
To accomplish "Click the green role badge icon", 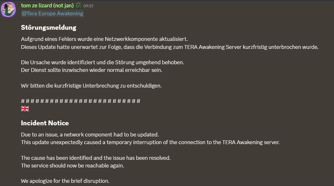I will [x=79, y=5].
